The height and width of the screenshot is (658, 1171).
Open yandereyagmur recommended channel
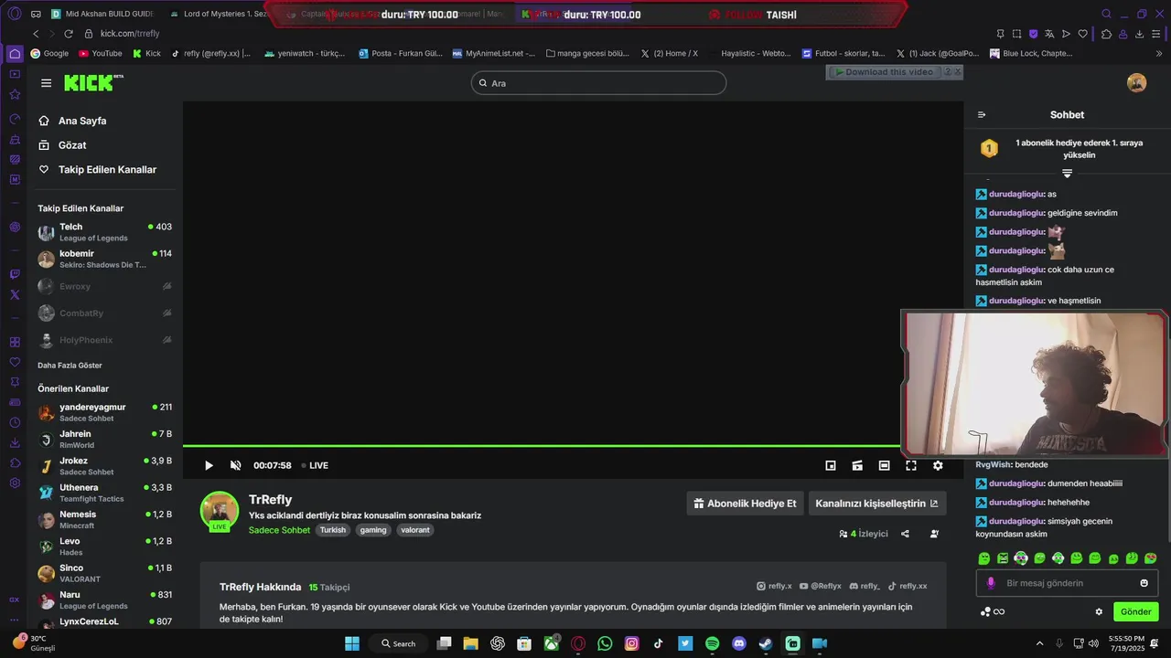coord(104,412)
